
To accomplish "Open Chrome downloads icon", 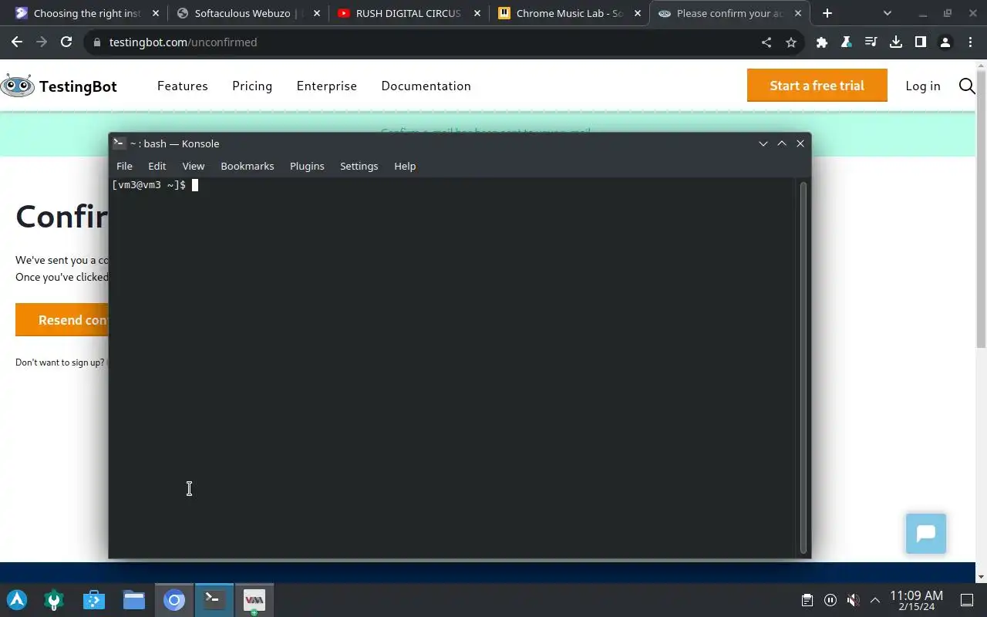I will [x=896, y=42].
